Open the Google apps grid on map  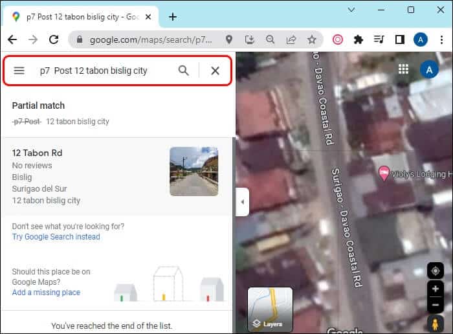pyautogui.click(x=403, y=69)
